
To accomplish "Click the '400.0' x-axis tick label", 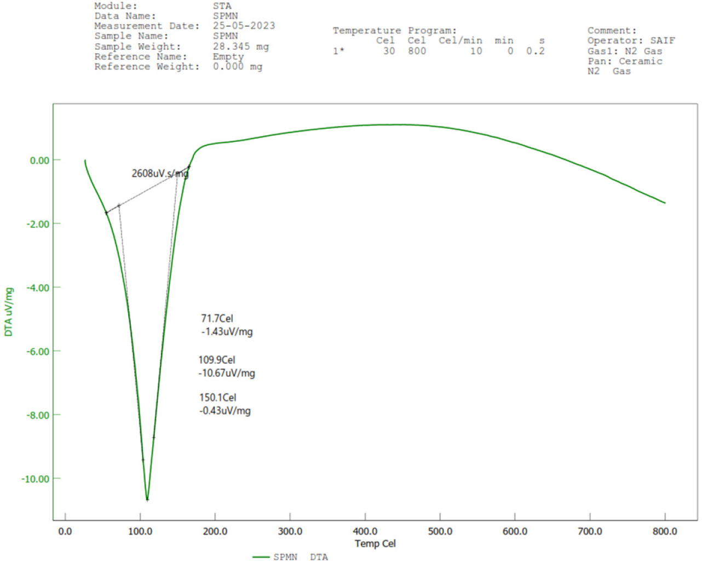I will coord(365,531).
